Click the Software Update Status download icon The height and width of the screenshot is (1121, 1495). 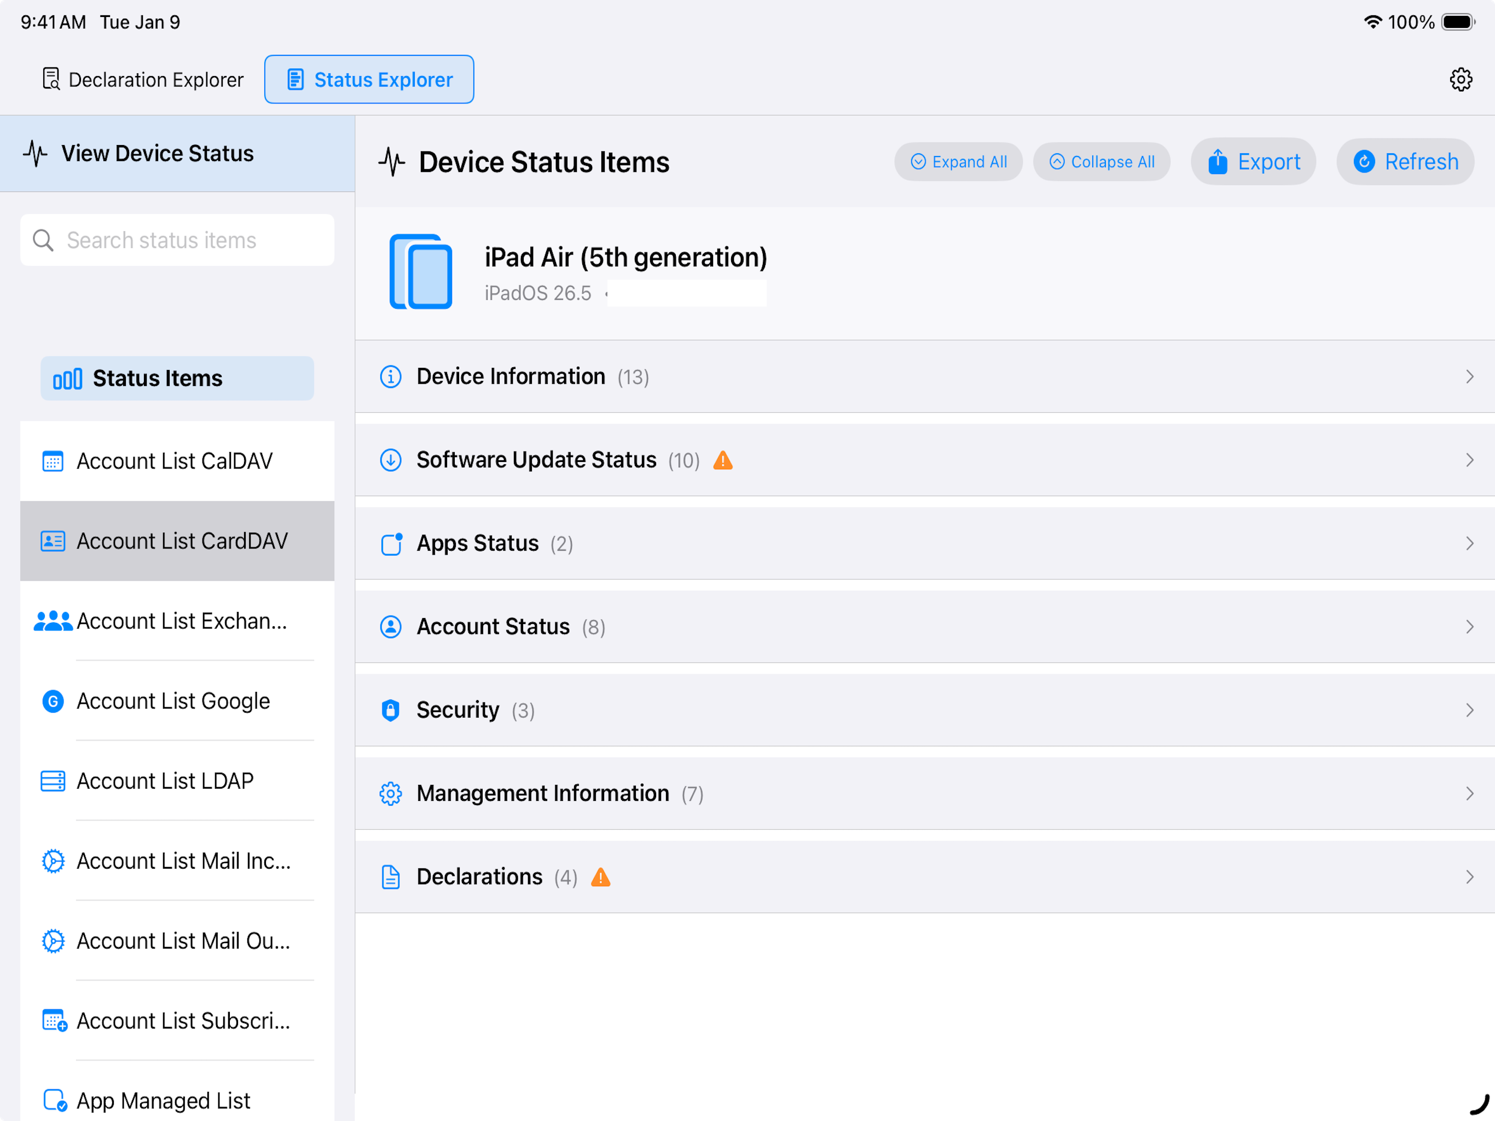click(391, 460)
